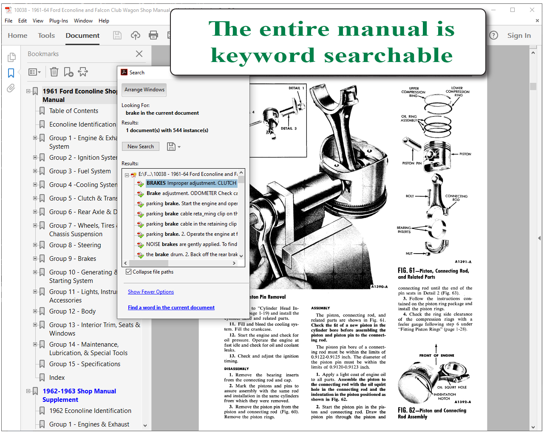Select the Document tab

82,36
